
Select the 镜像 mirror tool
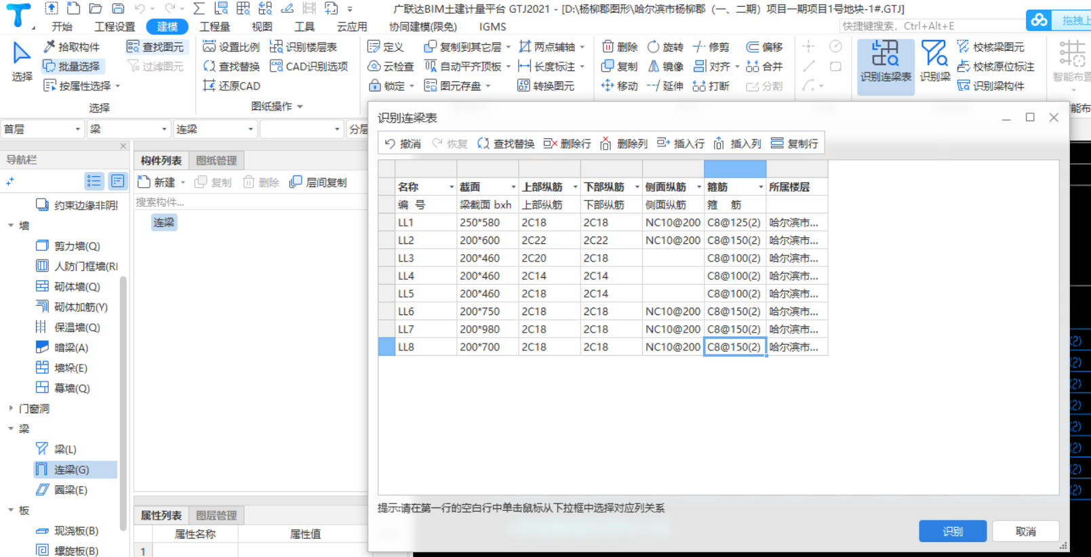tap(665, 66)
